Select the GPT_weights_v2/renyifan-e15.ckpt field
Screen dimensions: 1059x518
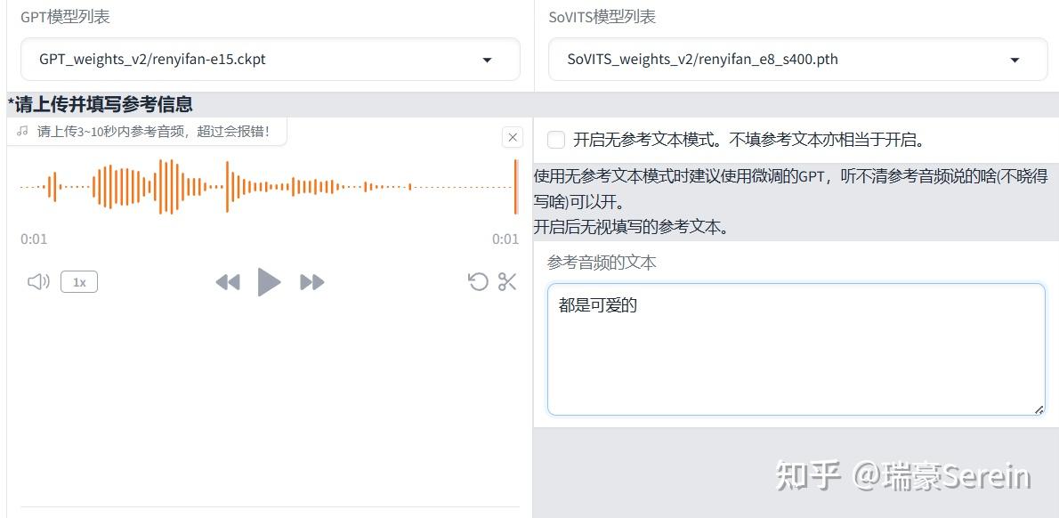(271, 60)
